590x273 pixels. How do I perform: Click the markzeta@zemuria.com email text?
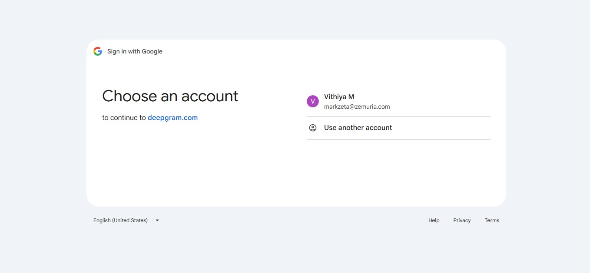tap(357, 107)
